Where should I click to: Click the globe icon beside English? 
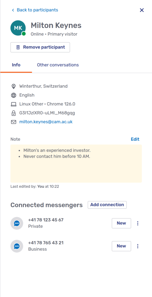14,95
